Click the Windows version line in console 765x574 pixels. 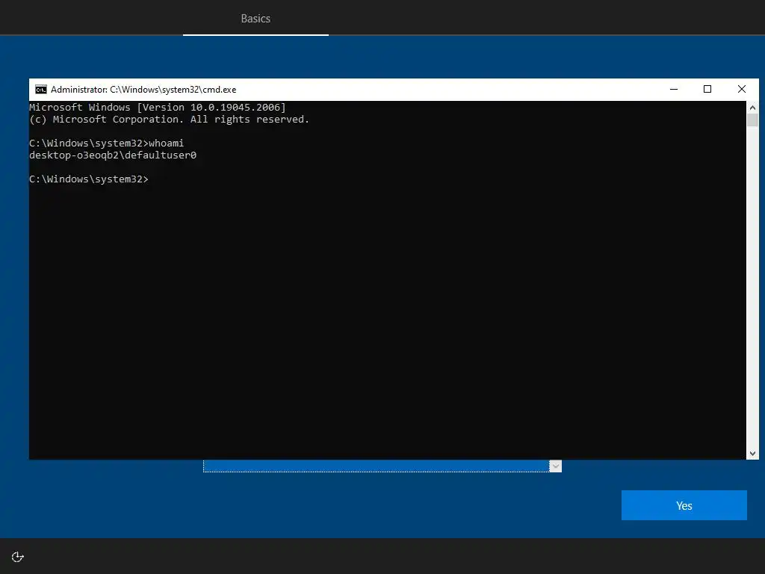(x=158, y=108)
